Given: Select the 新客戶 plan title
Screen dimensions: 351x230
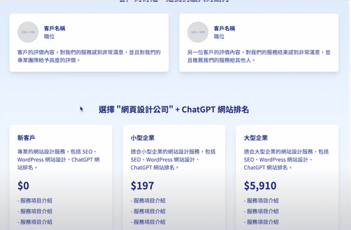Looking at the screenshot, I should (x=26, y=138).
